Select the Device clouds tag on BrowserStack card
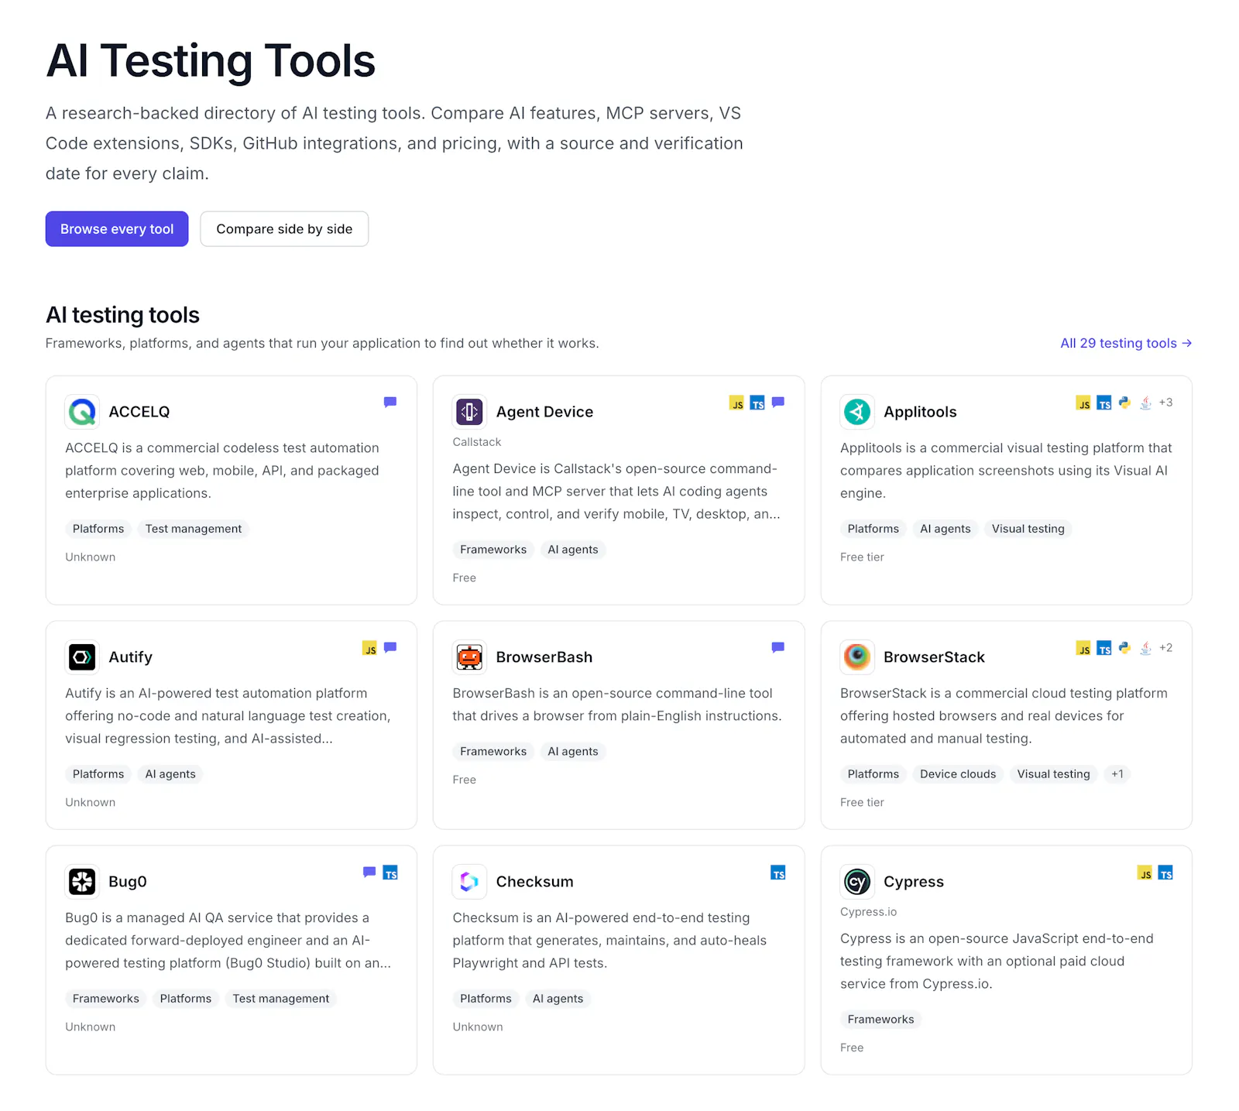 point(958,774)
